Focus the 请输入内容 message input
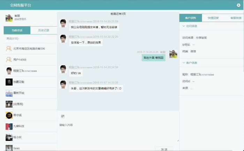 tap(118, 131)
